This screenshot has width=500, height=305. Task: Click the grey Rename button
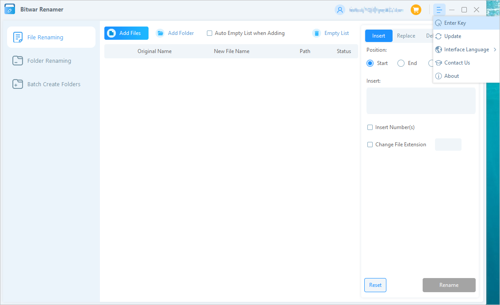point(449,285)
